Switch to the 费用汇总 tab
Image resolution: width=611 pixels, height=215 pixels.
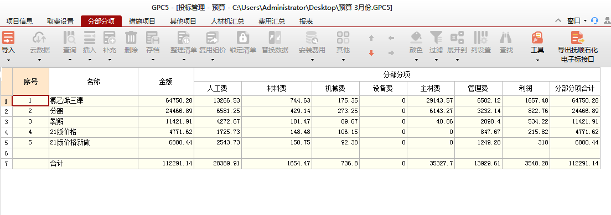pyautogui.click(x=272, y=21)
